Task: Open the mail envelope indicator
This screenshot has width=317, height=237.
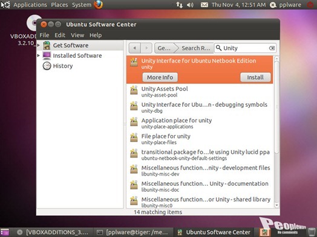Action: 204,5
